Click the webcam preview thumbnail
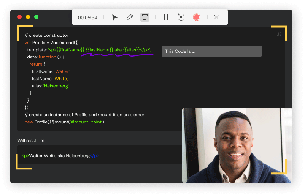The width and height of the screenshot is (305, 196). tap(237, 145)
